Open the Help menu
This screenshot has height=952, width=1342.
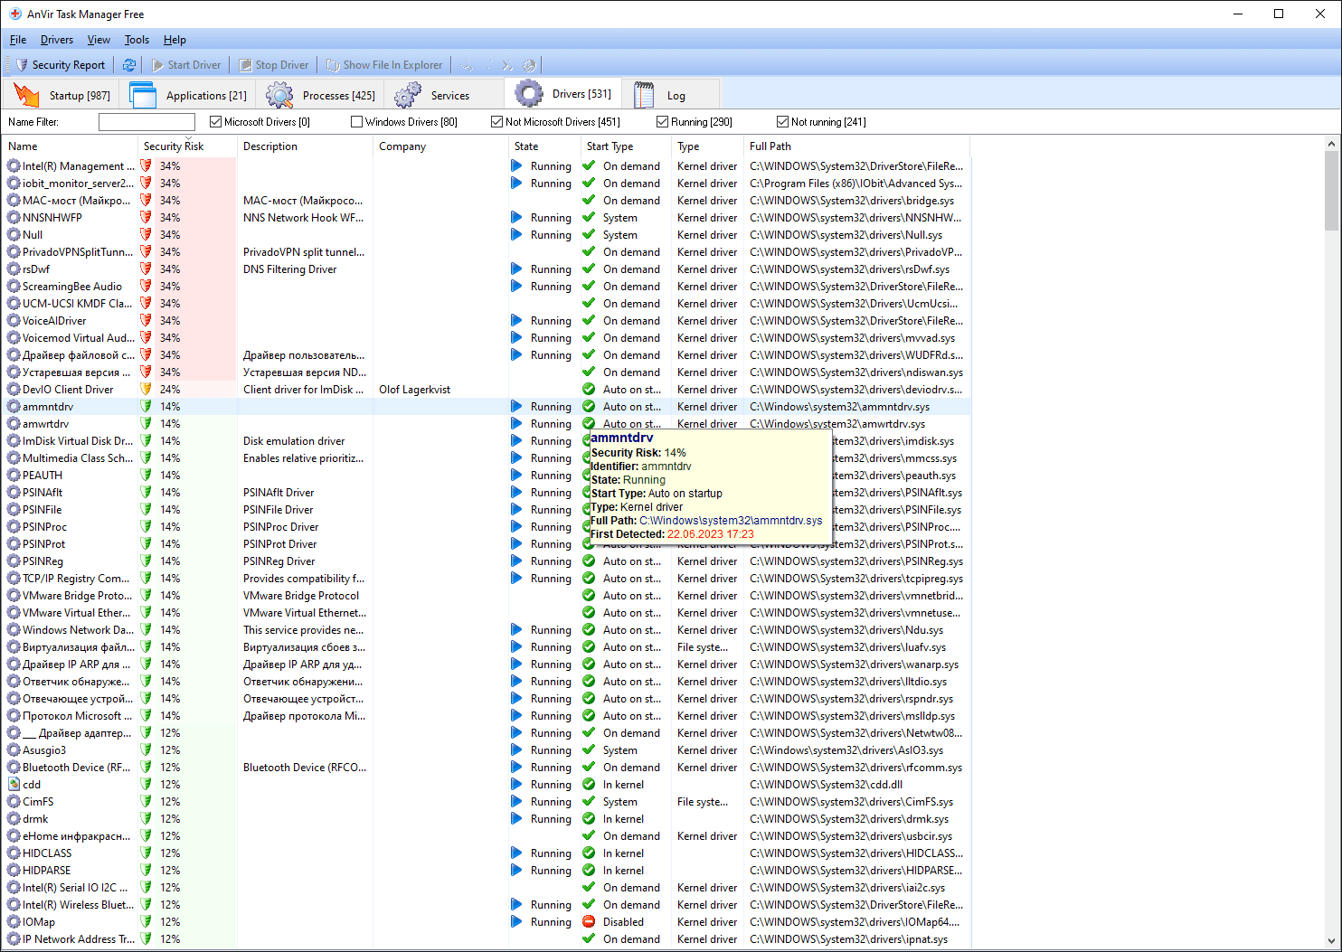(175, 40)
